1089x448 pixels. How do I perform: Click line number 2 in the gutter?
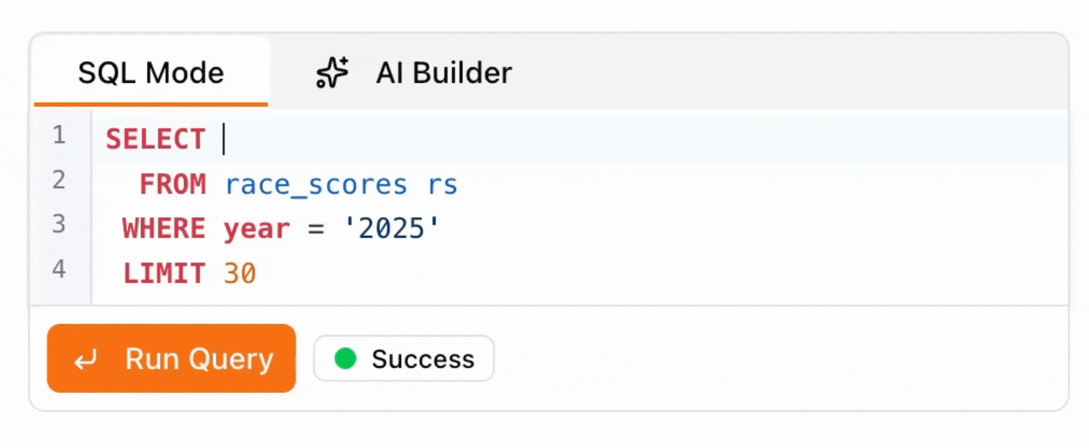point(59,180)
